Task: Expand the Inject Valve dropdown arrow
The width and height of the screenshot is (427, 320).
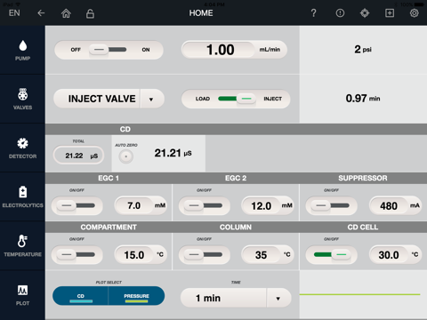Action: tap(151, 99)
